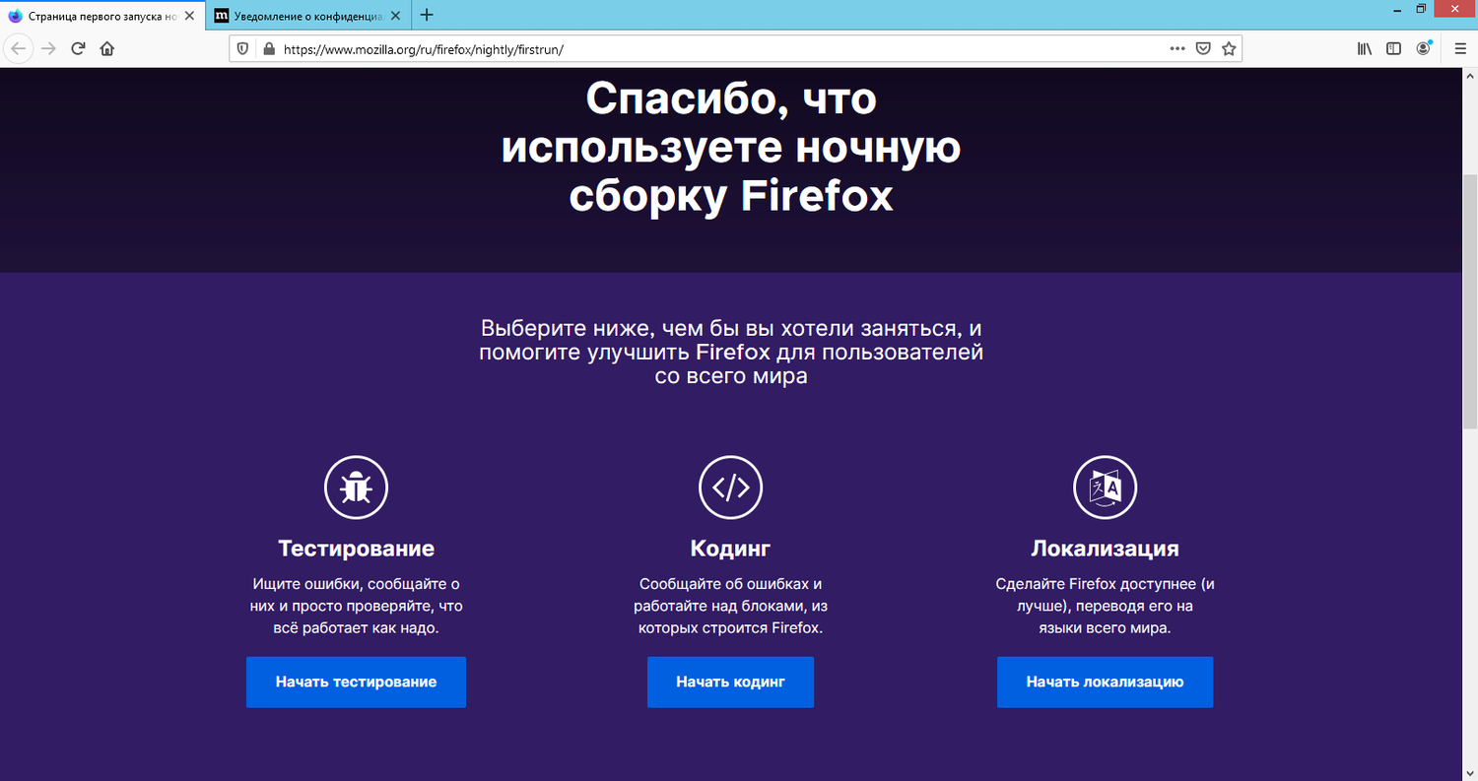The height and width of the screenshot is (781, 1478).
Task: Reload the current page
Action: 78,48
